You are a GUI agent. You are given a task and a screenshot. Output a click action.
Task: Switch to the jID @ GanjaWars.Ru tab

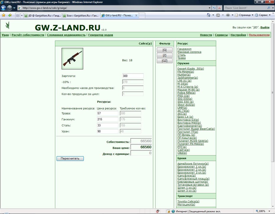(43, 16)
